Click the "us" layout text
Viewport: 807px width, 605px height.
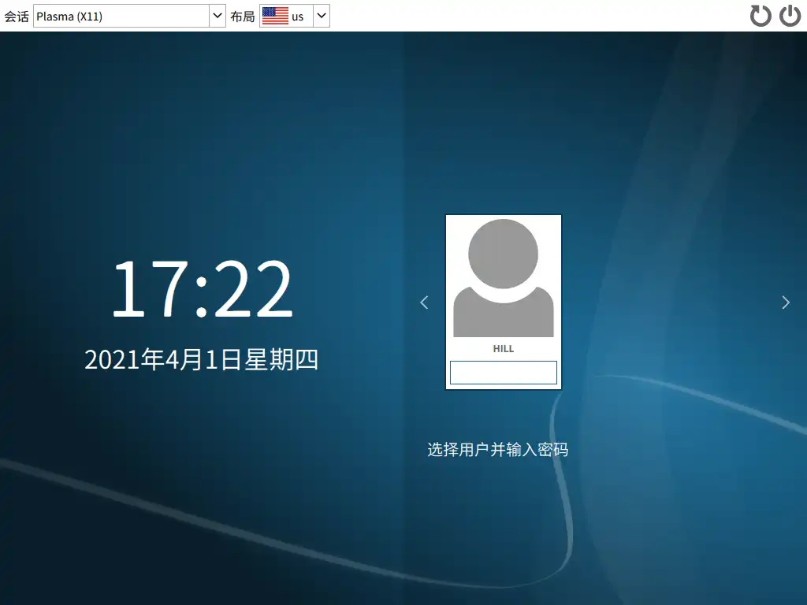coord(298,17)
